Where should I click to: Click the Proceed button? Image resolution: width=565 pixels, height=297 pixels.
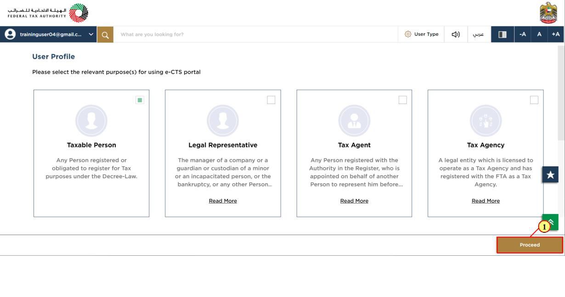pyautogui.click(x=530, y=245)
